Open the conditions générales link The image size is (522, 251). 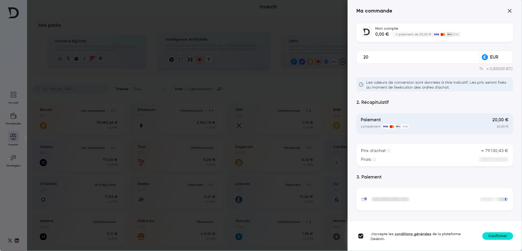click(413, 234)
